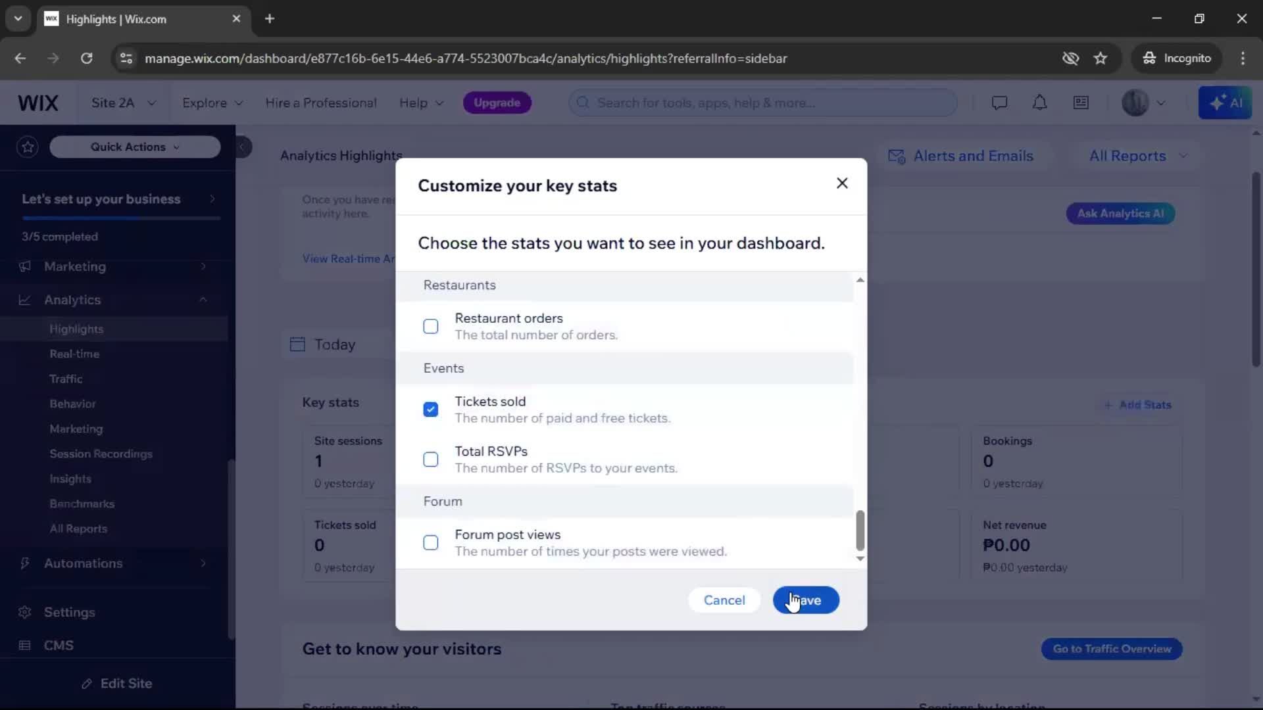Click Add Stats
The image size is (1263, 710).
(1137, 405)
